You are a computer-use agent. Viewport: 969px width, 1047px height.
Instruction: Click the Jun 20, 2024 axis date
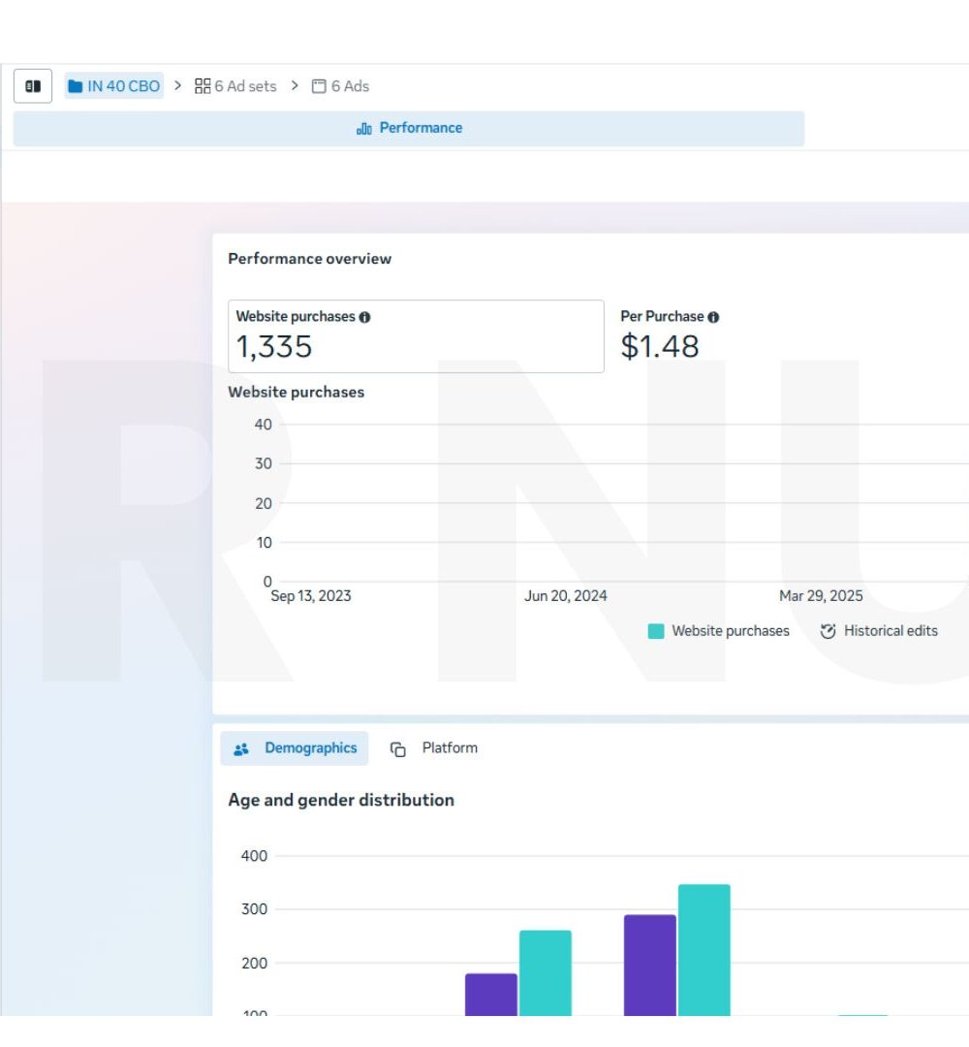(x=566, y=595)
